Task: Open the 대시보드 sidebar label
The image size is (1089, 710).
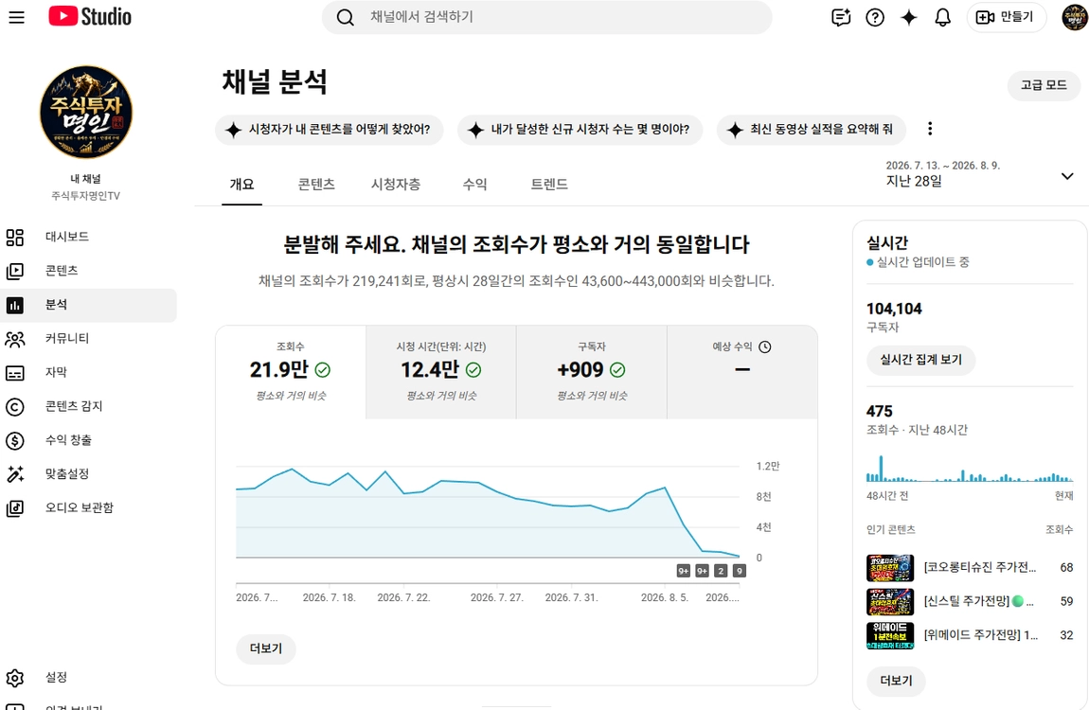Action: (x=67, y=237)
